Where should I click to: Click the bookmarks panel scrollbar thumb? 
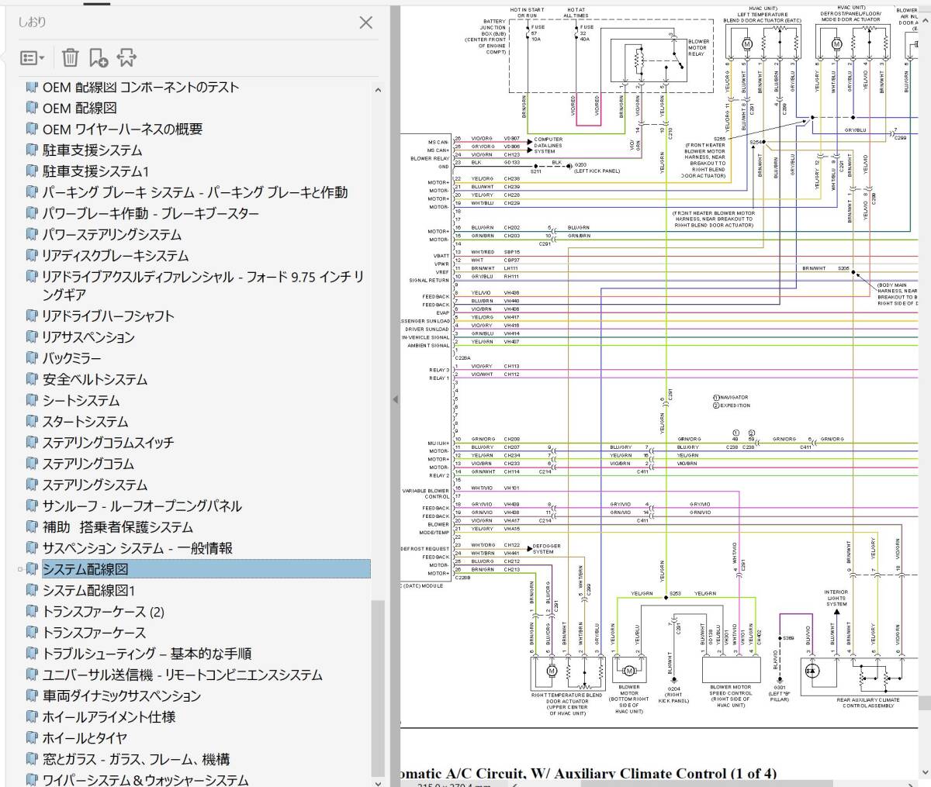tap(379, 688)
